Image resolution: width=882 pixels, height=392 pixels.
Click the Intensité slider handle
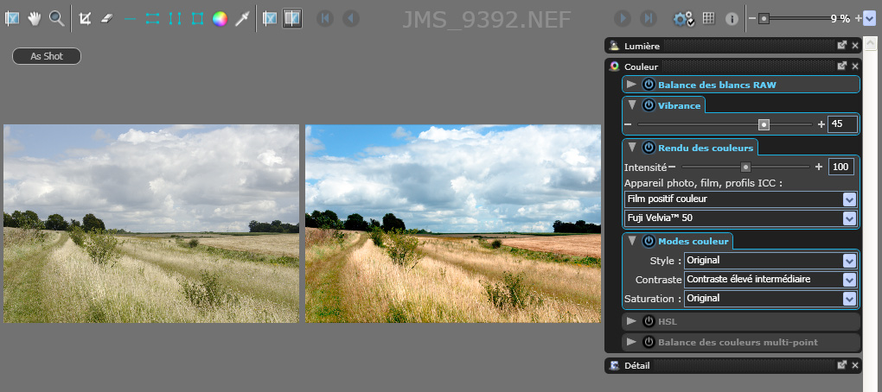click(x=745, y=167)
